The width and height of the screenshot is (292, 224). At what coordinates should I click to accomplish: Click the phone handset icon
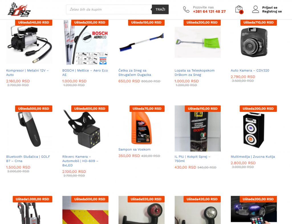click(x=186, y=9)
